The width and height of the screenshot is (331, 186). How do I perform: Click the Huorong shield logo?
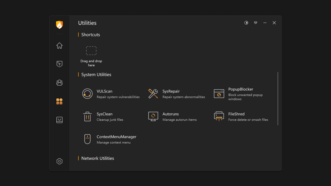pyautogui.click(x=59, y=25)
